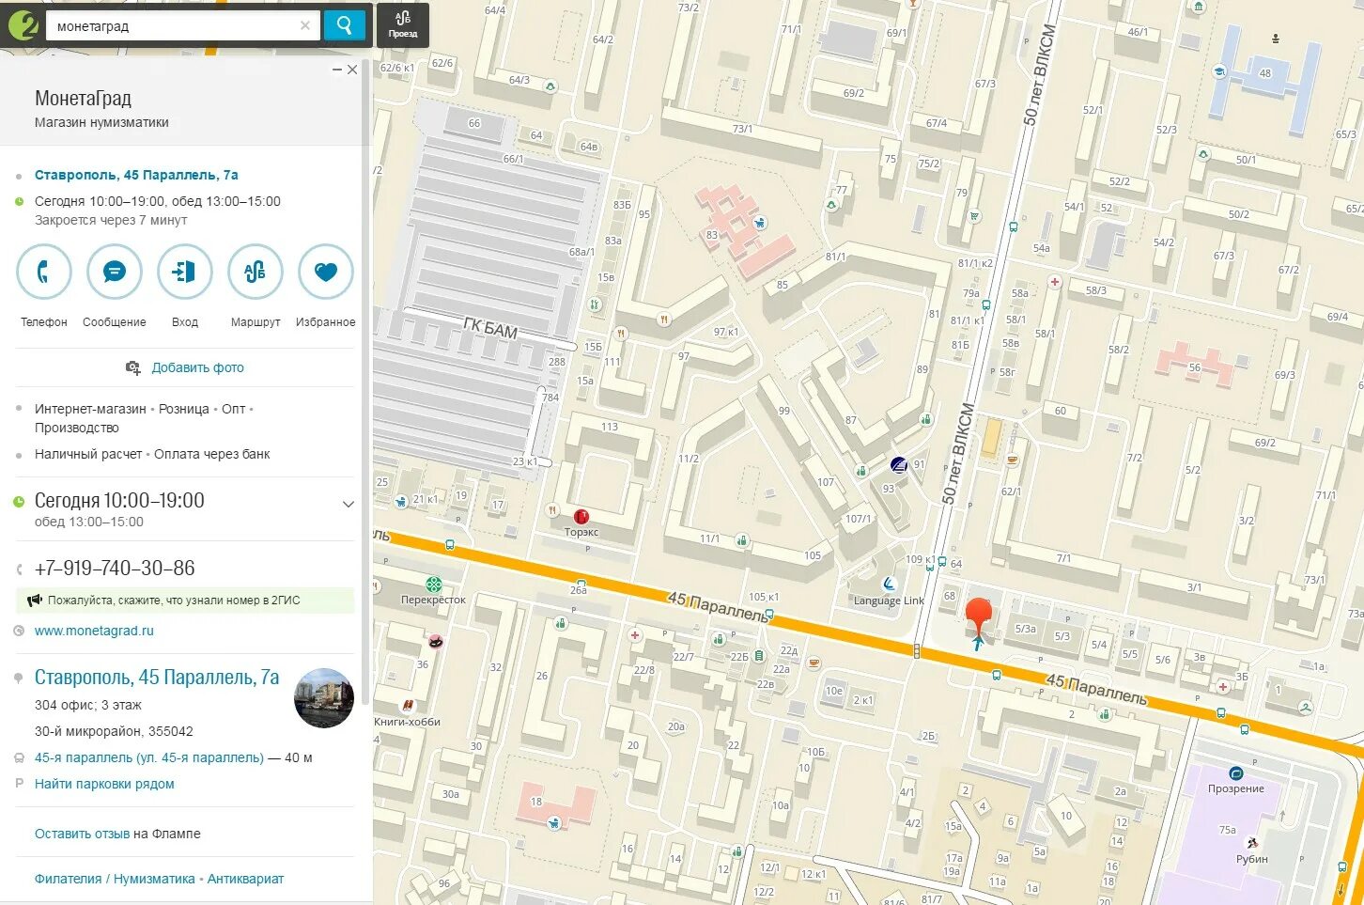Viewport: 1364px width, 905px height.
Task: Click the blue search magnifier button
Action: pos(344,25)
